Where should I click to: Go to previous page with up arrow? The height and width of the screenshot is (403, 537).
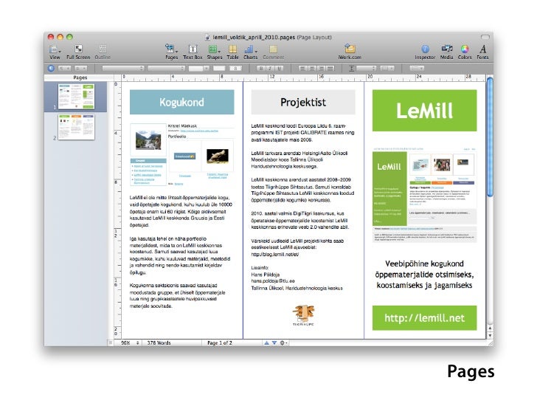[266, 342]
